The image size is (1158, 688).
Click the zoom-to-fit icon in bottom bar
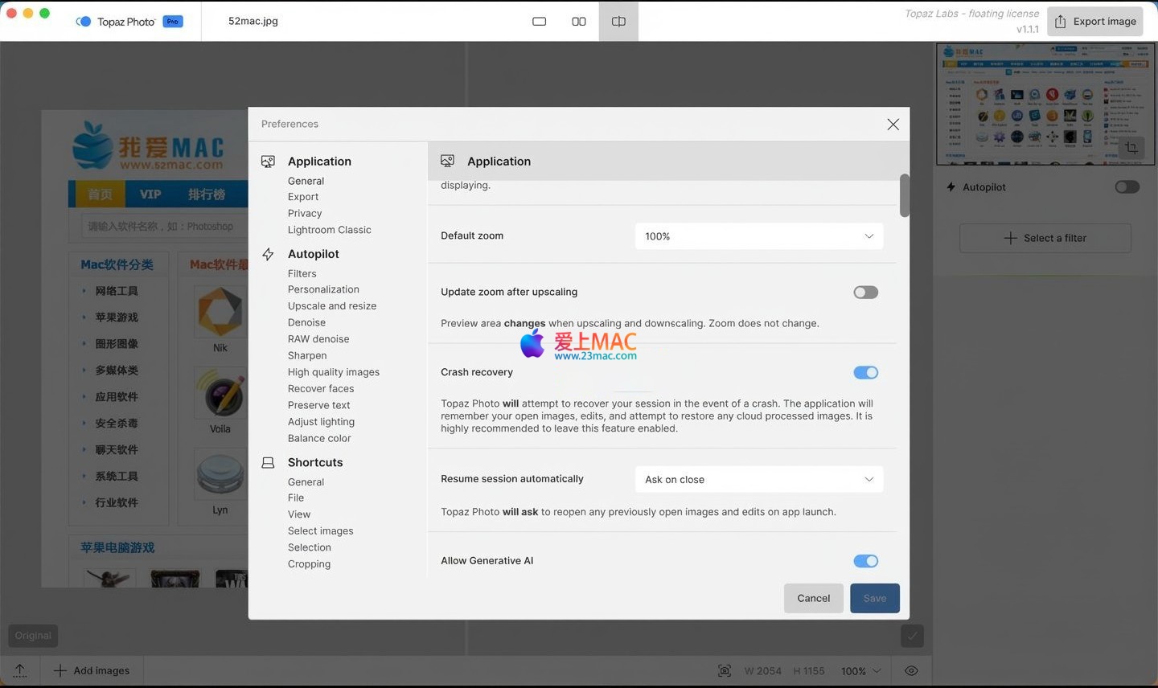(725, 671)
